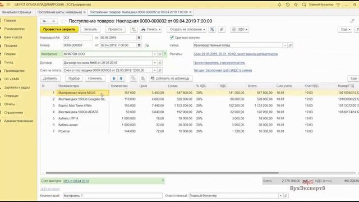Click icon right of document time field

pos(147,45)
